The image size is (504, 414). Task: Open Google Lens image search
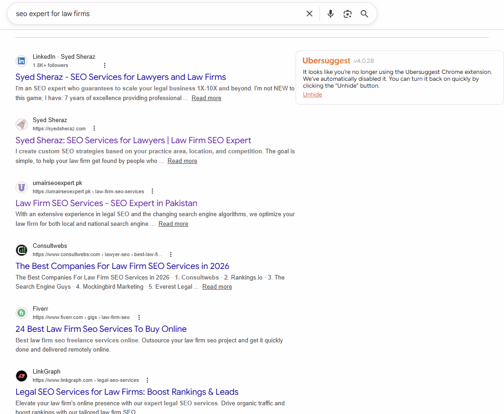click(347, 14)
